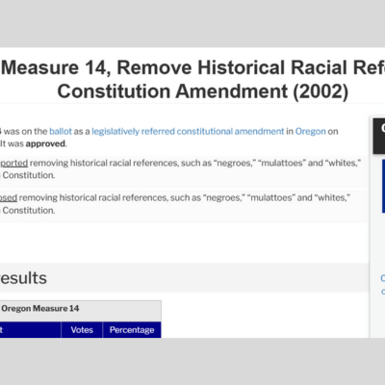Open the 'ballot' link
Viewport: 385px width, 385px height.
coord(61,132)
